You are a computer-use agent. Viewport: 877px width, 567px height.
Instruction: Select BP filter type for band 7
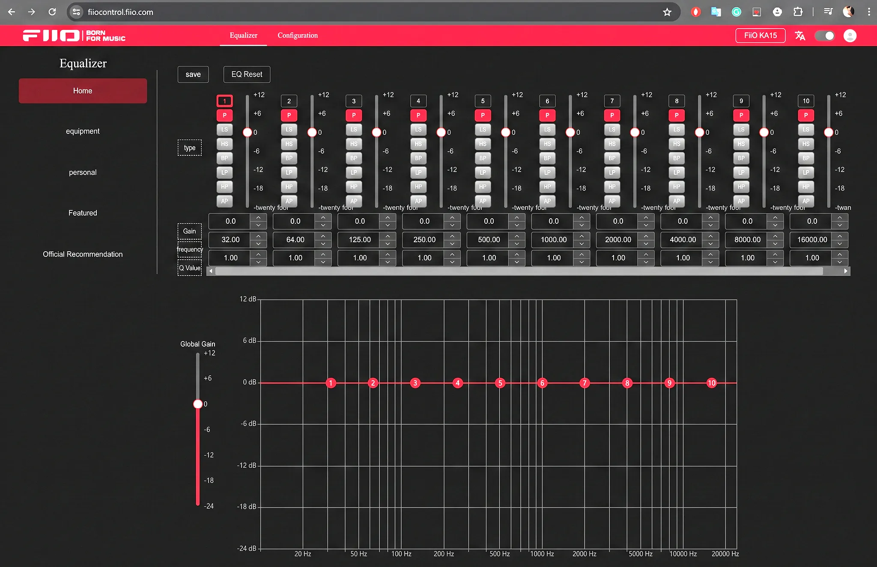(612, 158)
